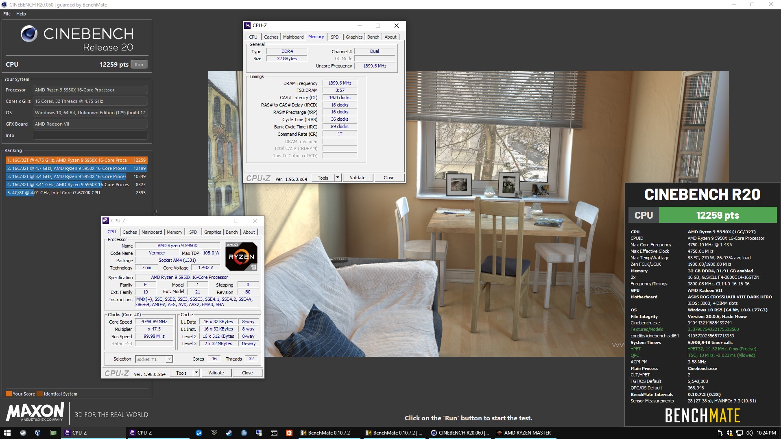The height and width of the screenshot is (439, 781).
Task: Switch to CINEBENCH R20.060 taskbar button
Action: point(459,433)
